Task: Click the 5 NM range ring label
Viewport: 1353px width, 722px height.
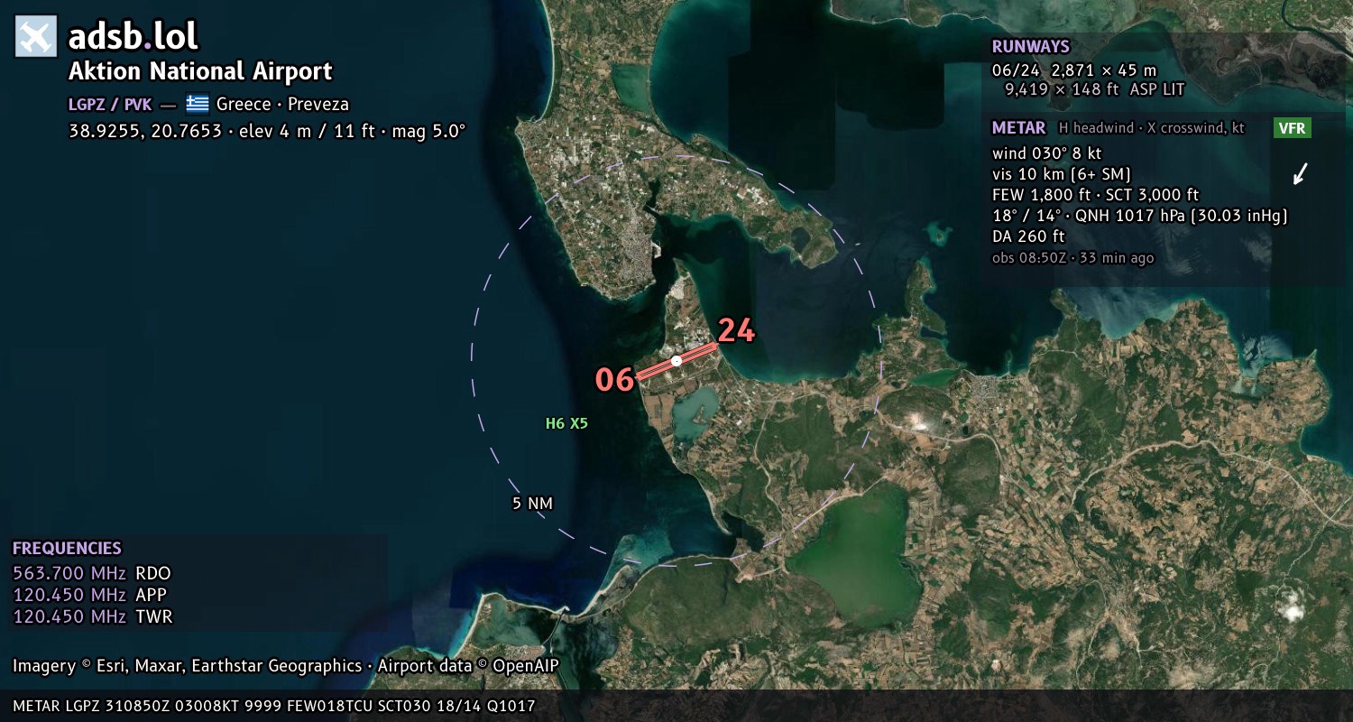Action: point(532,504)
